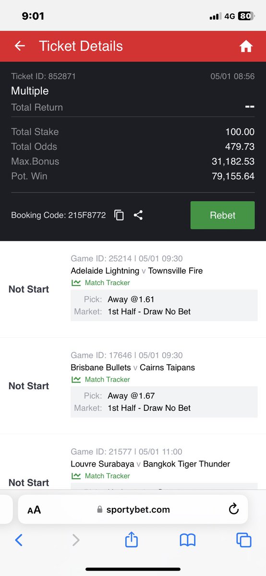Click the Match Tracker chart icon under Adelaide
266x576 pixels.
76,283
